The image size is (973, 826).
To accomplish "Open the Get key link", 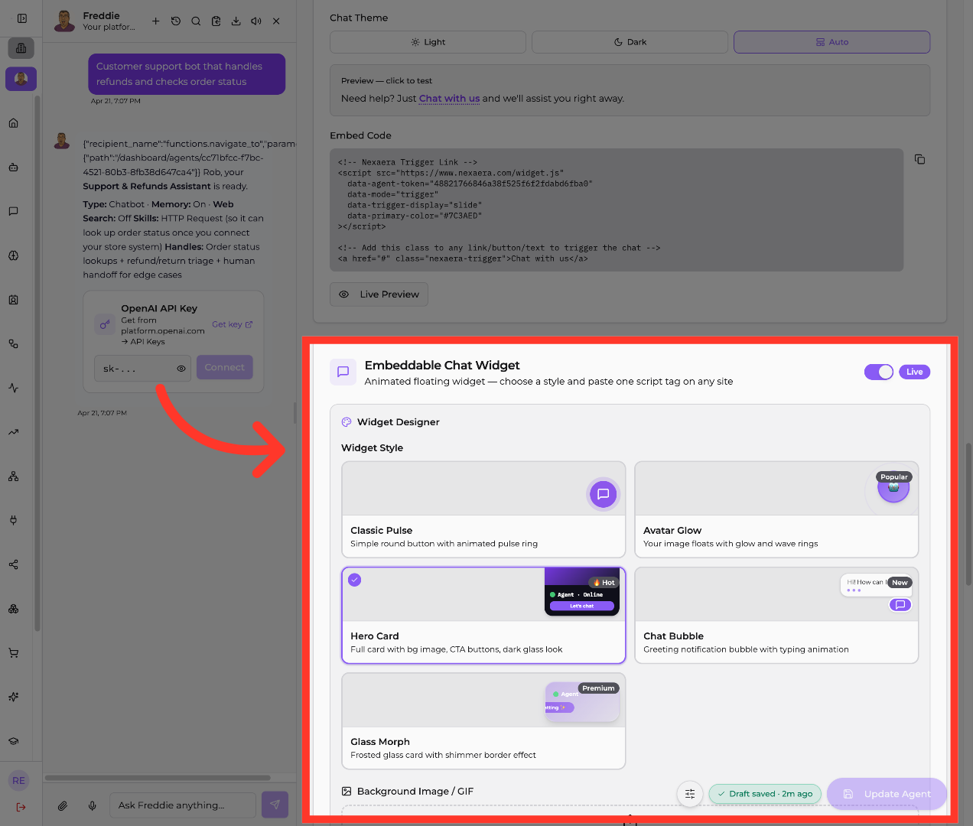I will click(x=232, y=324).
